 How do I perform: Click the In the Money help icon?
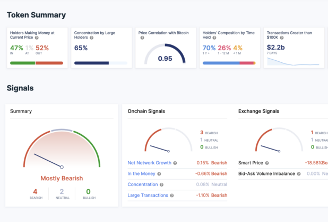[x=159, y=174]
